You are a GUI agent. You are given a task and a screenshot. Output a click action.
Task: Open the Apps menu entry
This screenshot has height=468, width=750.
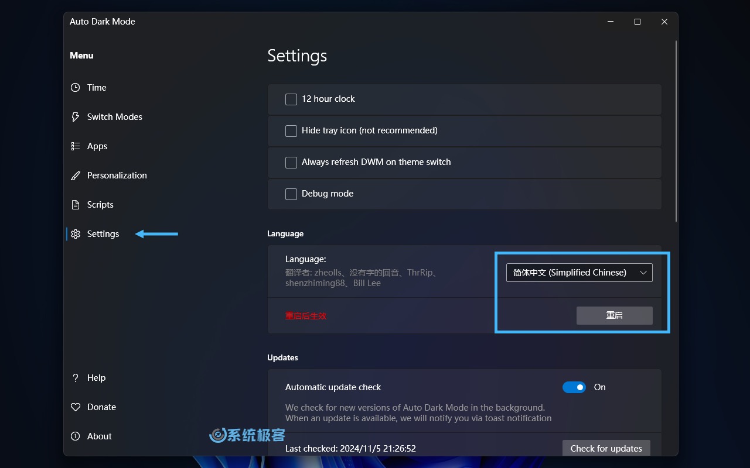tap(97, 146)
